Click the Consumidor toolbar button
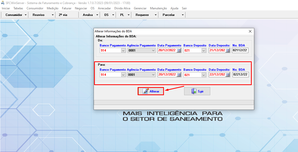This screenshot has height=152, width=298. pyautogui.click(x=14, y=15)
